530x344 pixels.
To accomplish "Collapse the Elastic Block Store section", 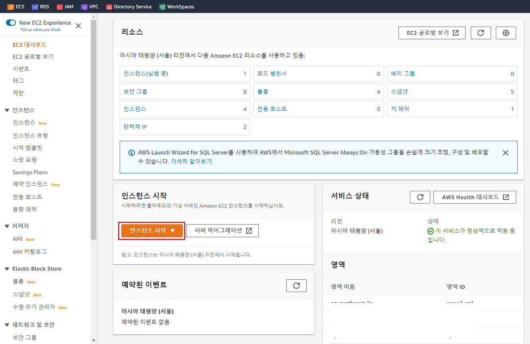I will coord(7,269).
